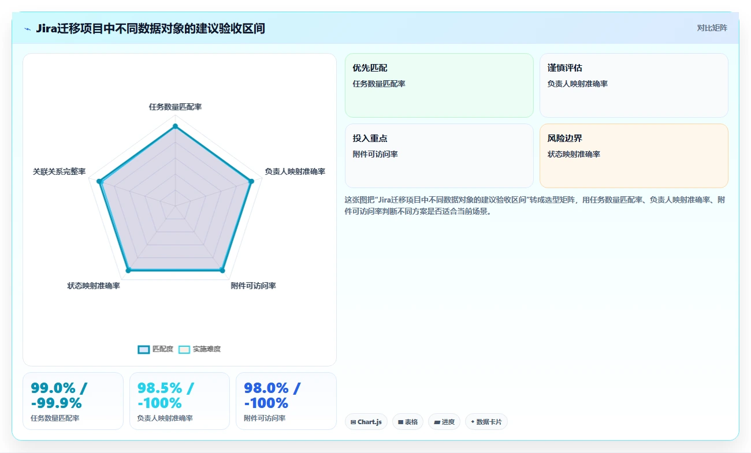Click the 数据卡片 chip icon
This screenshot has height=453, width=751.
tap(473, 422)
